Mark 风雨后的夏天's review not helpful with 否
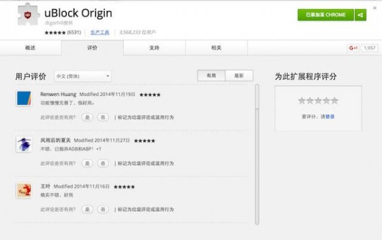Image resolution: width=382 pixels, height=240 pixels. coord(103,164)
